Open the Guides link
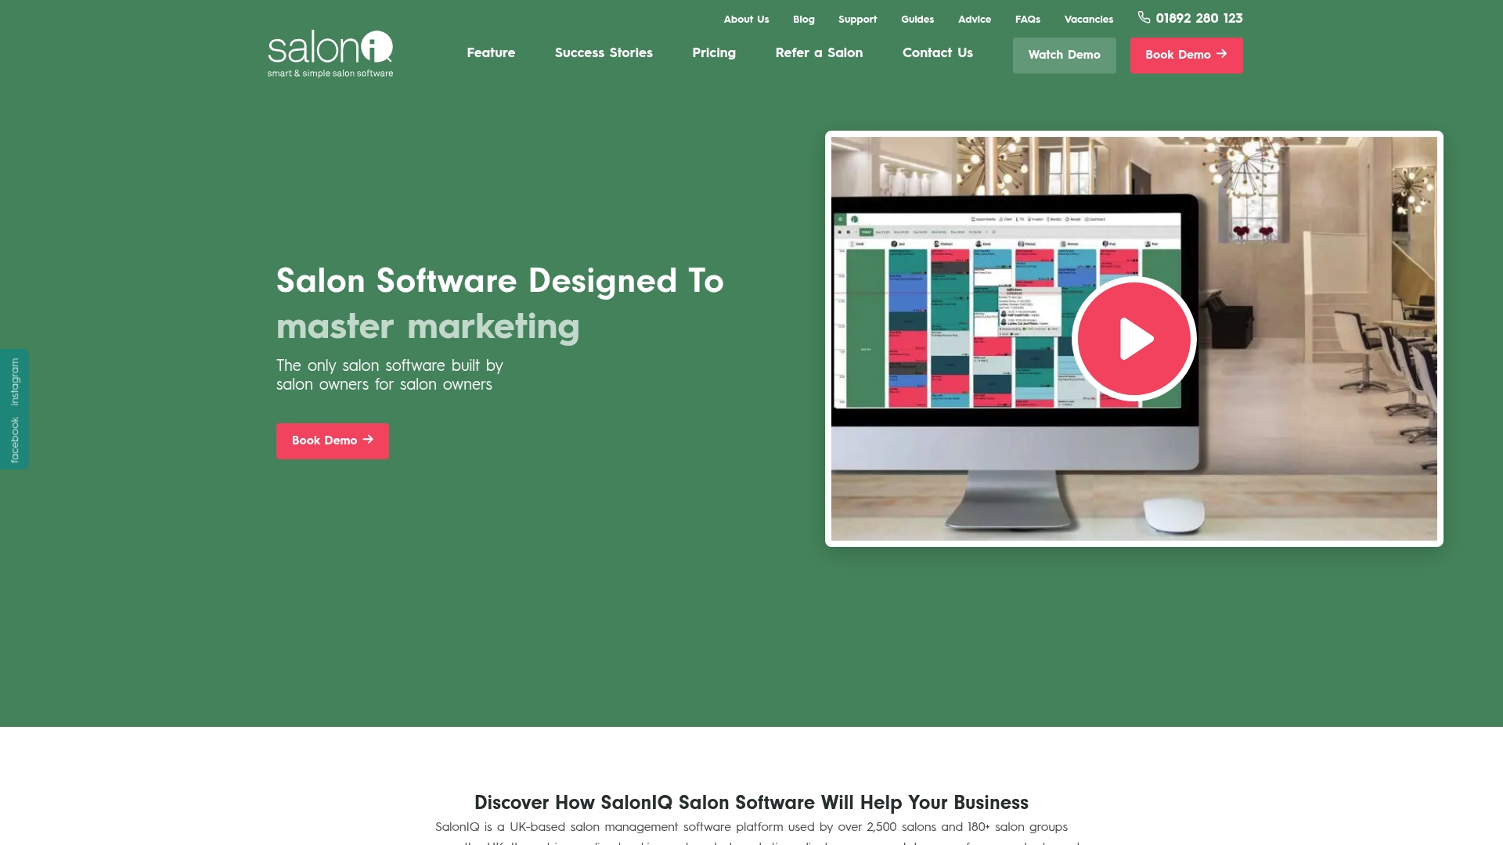 pos(917,20)
